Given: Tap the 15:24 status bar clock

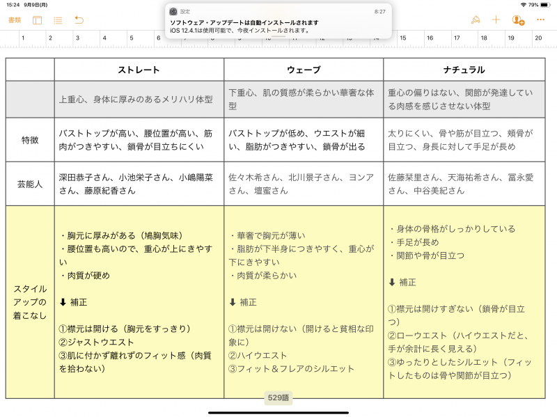Looking at the screenshot, I should (13, 5).
